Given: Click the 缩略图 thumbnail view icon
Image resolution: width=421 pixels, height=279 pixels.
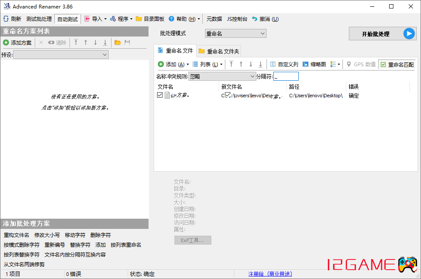Looking at the screenshot, I should [306, 64].
